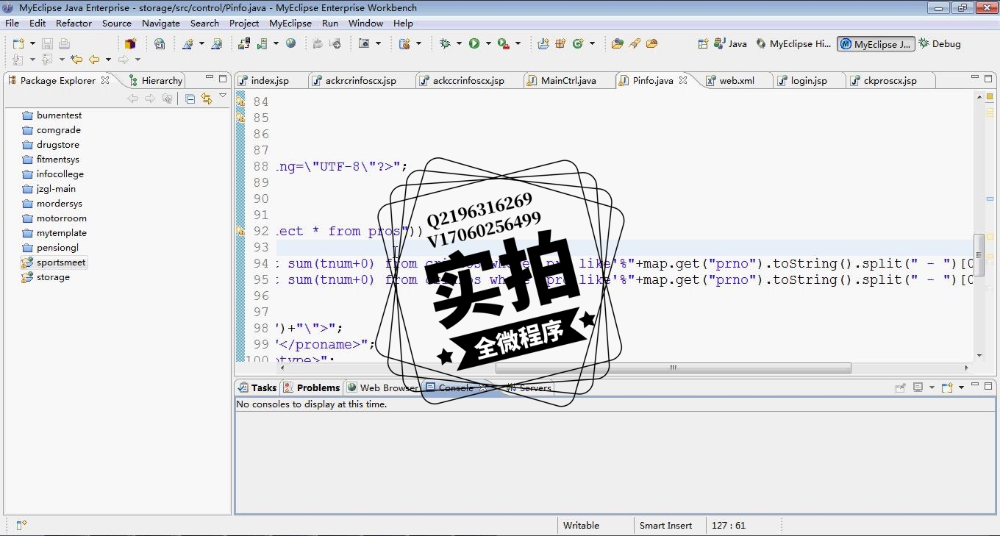Open the Navigate menu
1000x536 pixels.
[161, 23]
